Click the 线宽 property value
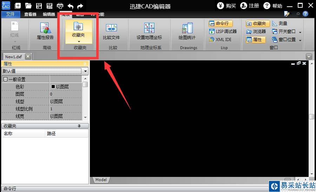The height and width of the screenshot is (192, 316). [66, 116]
